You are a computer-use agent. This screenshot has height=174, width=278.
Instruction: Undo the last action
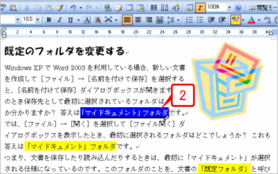73,8
